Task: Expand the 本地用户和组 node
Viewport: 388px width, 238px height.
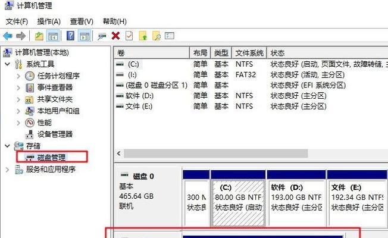Action: point(18,111)
